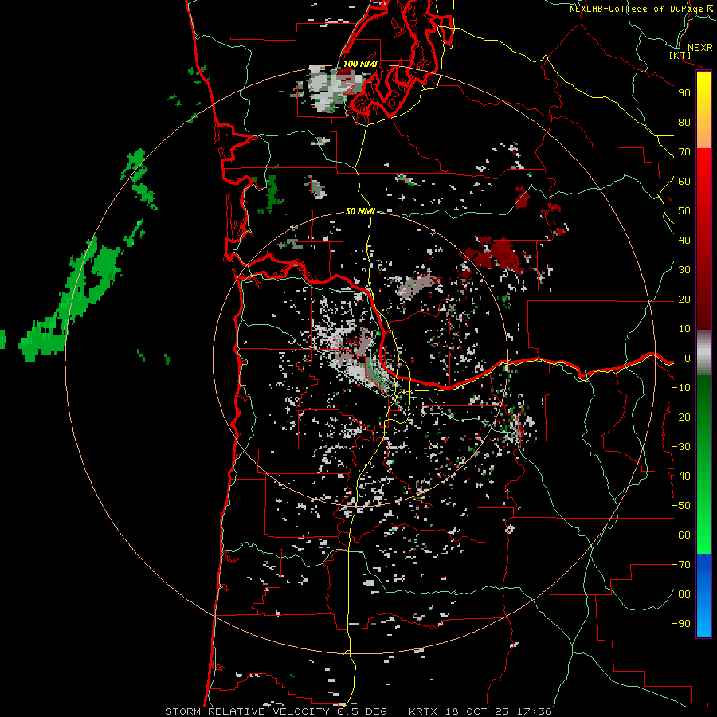The image size is (717, 717).
Task: Click the 70 value on the velocity scale
Action: pos(684,152)
